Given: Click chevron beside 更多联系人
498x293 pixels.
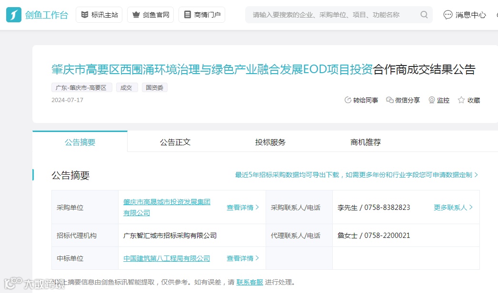Looking at the screenshot, I should pos(471,207).
